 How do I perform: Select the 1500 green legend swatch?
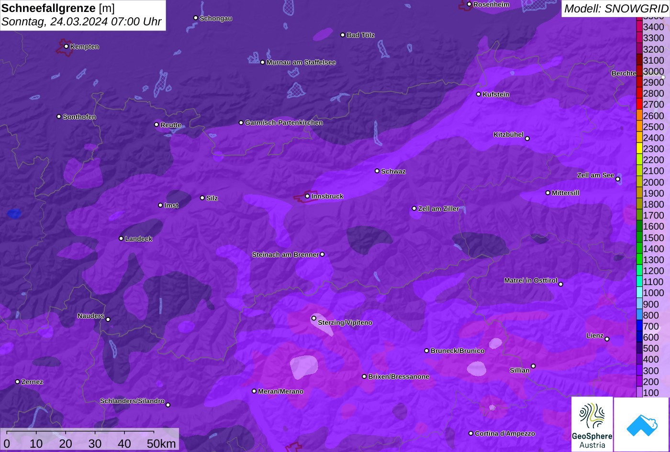pyautogui.click(x=639, y=238)
